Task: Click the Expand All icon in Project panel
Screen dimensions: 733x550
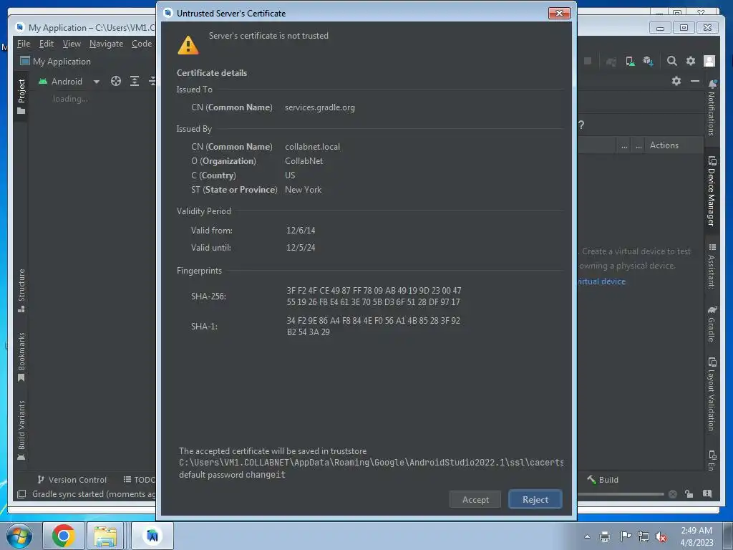Action: pos(135,82)
